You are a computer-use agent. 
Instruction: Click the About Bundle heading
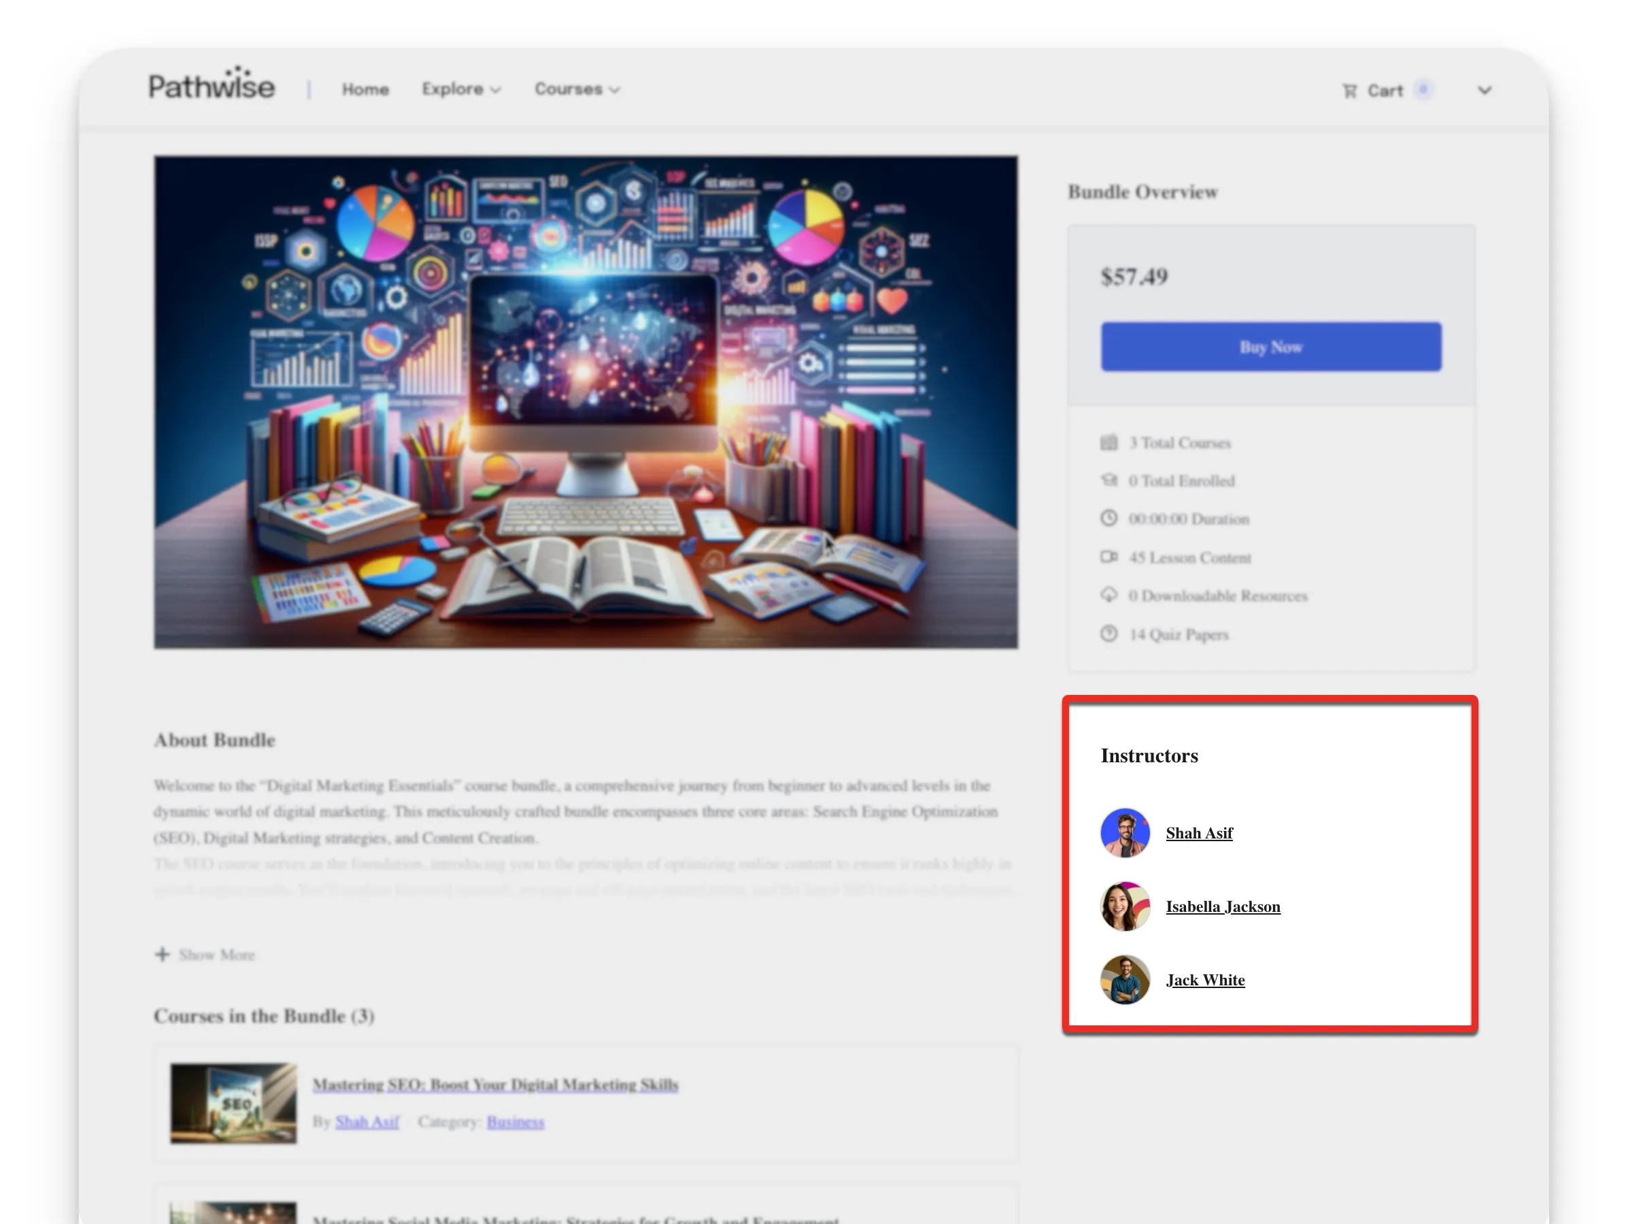pyautogui.click(x=214, y=741)
